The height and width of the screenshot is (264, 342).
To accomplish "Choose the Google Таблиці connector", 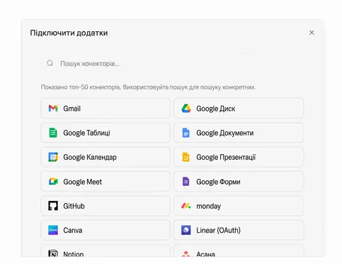I will (x=106, y=133).
